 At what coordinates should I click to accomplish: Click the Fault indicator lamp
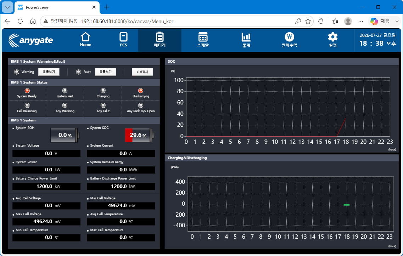coord(78,72)
